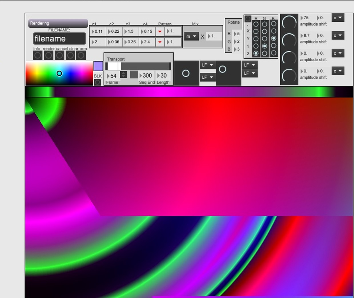
Task: Select B column radio in '-' row
Action: [274, 24]
